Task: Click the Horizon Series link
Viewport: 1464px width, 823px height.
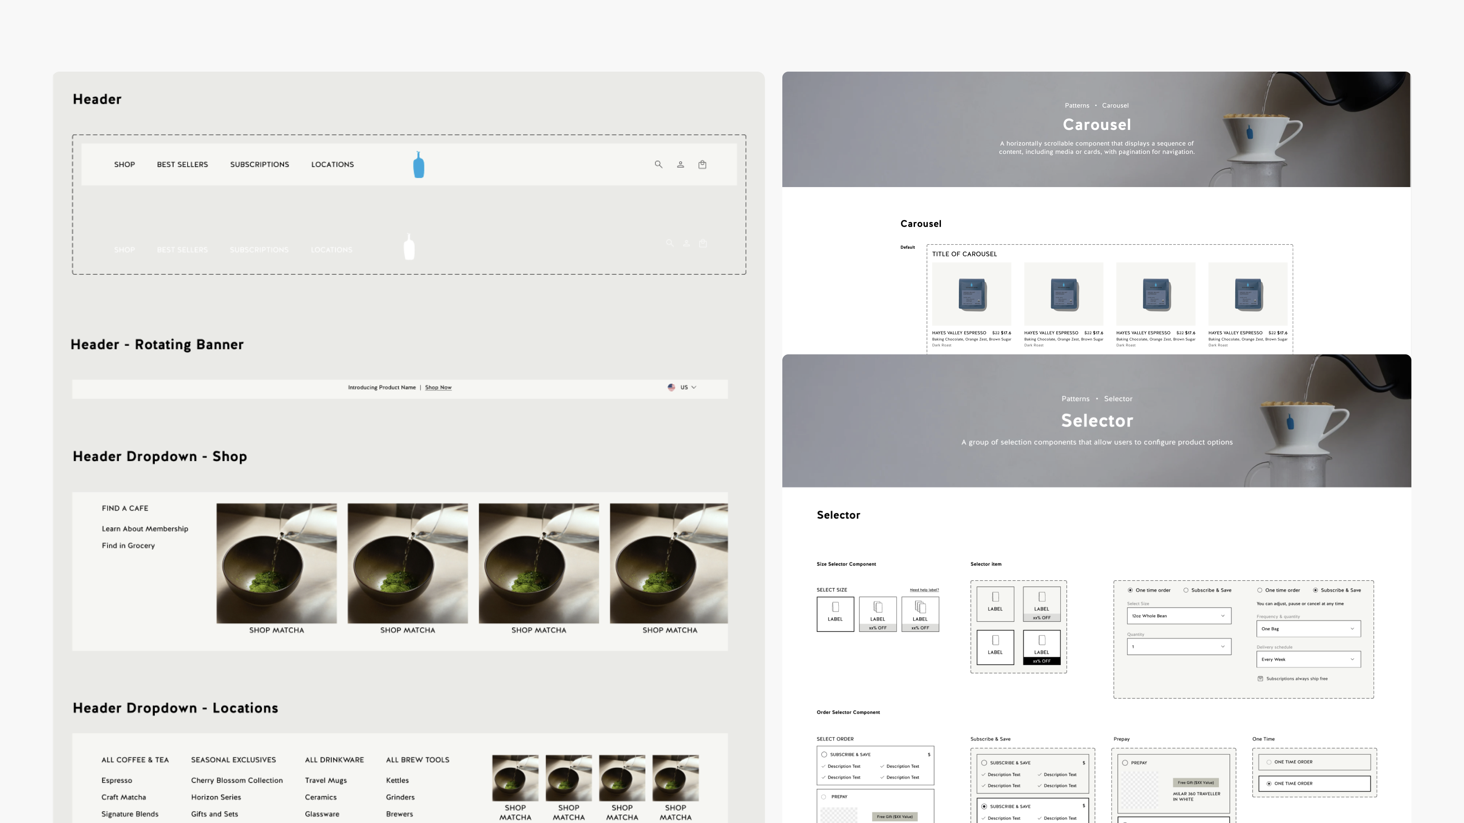Action: [x=216, y=797]
